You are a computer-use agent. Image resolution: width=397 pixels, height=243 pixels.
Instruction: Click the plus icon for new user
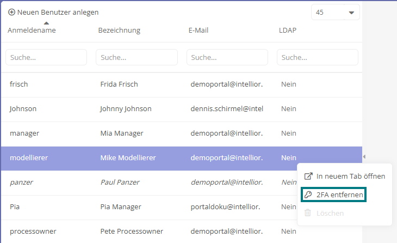coord(11,12)
